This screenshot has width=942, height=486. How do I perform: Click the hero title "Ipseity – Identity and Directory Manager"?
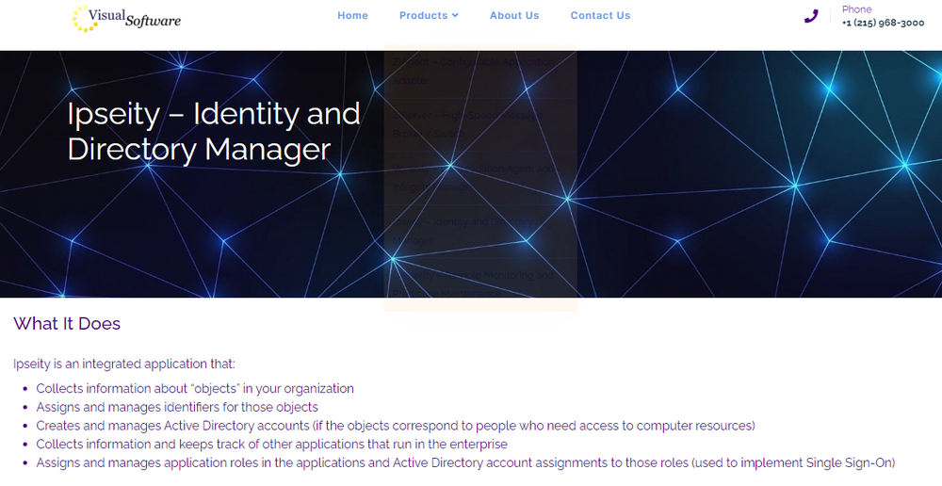coord(213,131)
